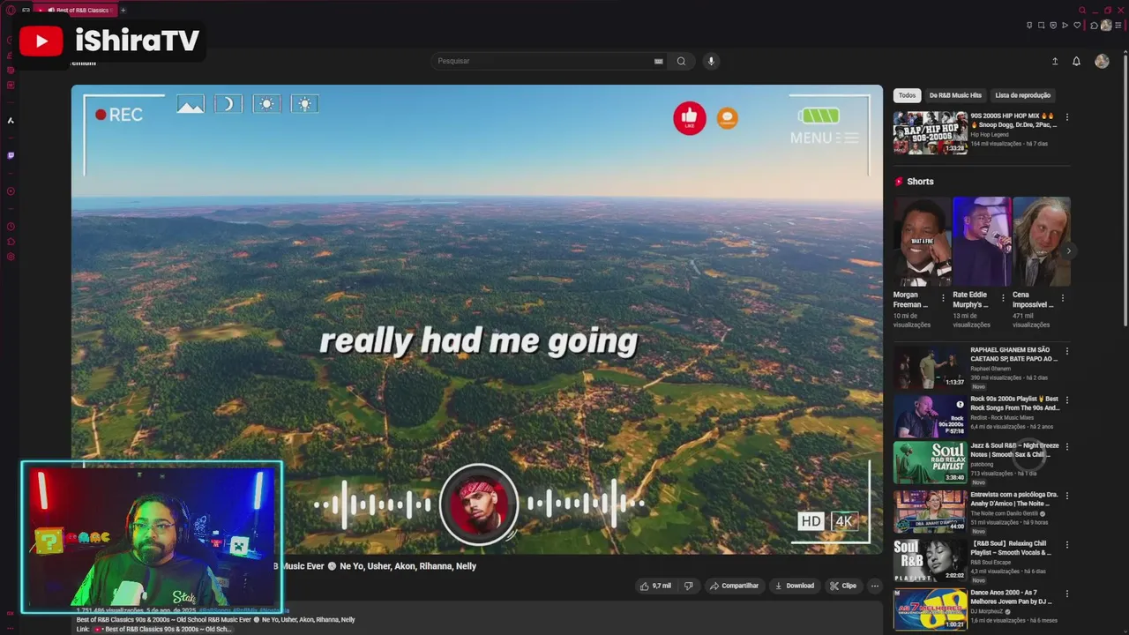Click the Clipe button
The height and width of the screenshot is (635, 1129).
pyautogui.click(x=844, y=586)
